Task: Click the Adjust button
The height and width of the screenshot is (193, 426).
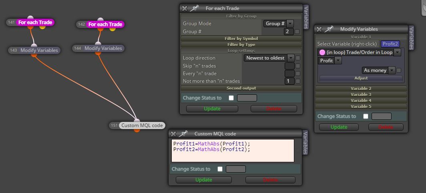Action: click(x=361, y=78)
